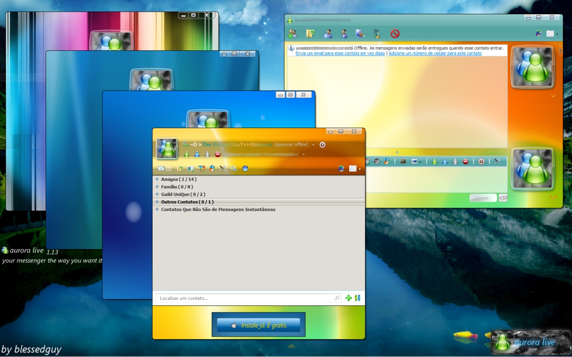Expand the Amigos (1/14) group

157,179
